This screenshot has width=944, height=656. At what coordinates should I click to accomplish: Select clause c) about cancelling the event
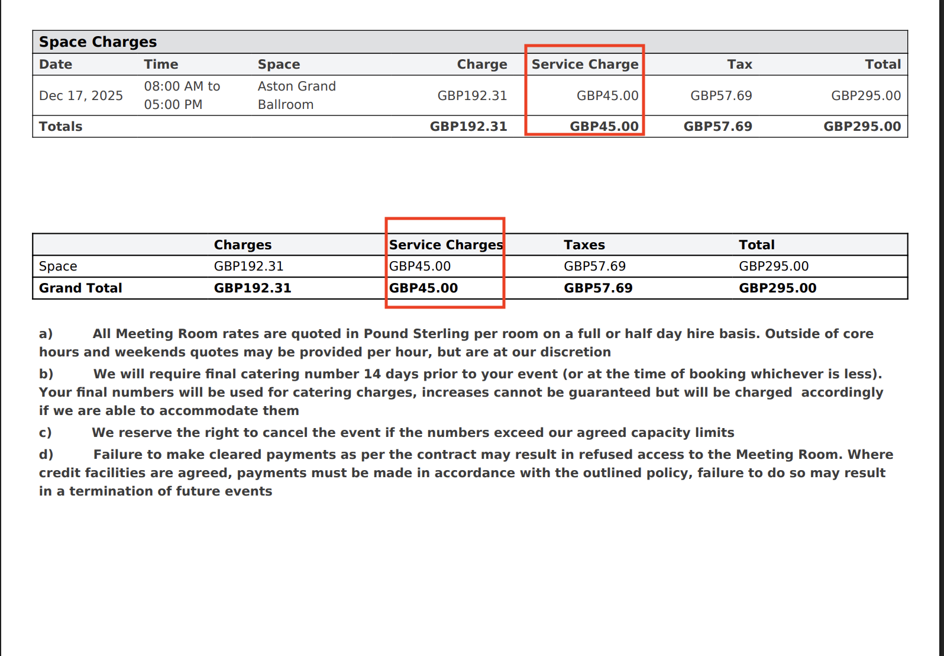(412, 433)
